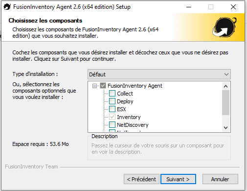This screenshot has width=247, height=191.
Task: Click the FusionInventory logo in header banner
Action: click(x=225, y=27)
